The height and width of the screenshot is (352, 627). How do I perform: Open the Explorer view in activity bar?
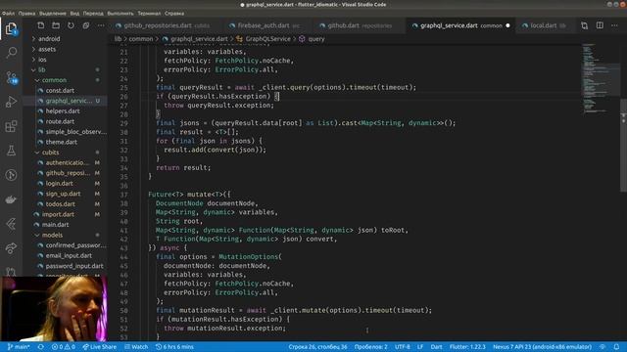pyautogui.click(x=11, y=28)
